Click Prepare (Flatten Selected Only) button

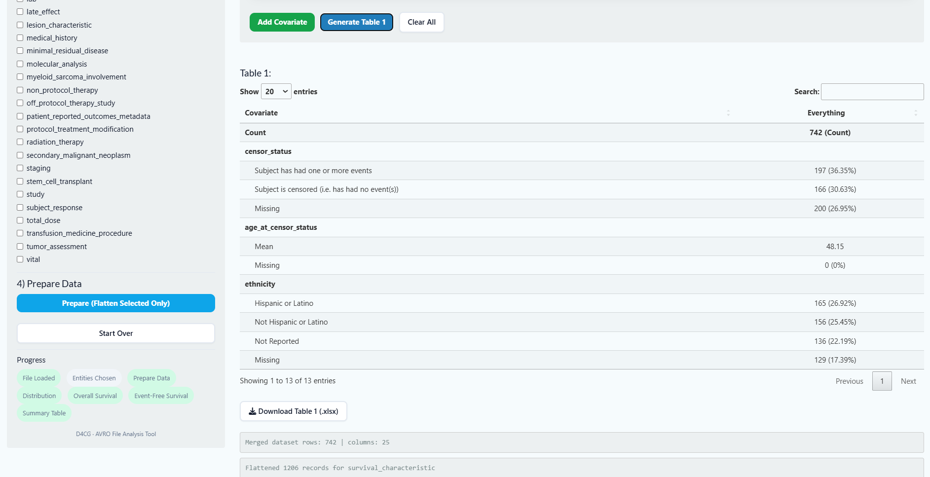click(116, 303)
